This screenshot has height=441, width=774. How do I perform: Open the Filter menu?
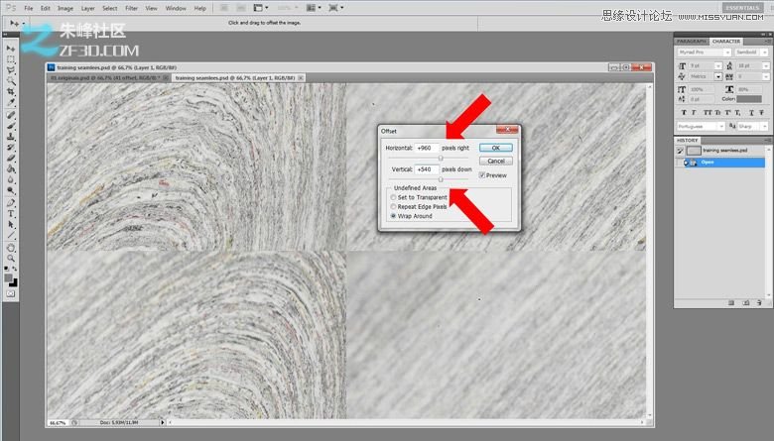coord(131,8)
